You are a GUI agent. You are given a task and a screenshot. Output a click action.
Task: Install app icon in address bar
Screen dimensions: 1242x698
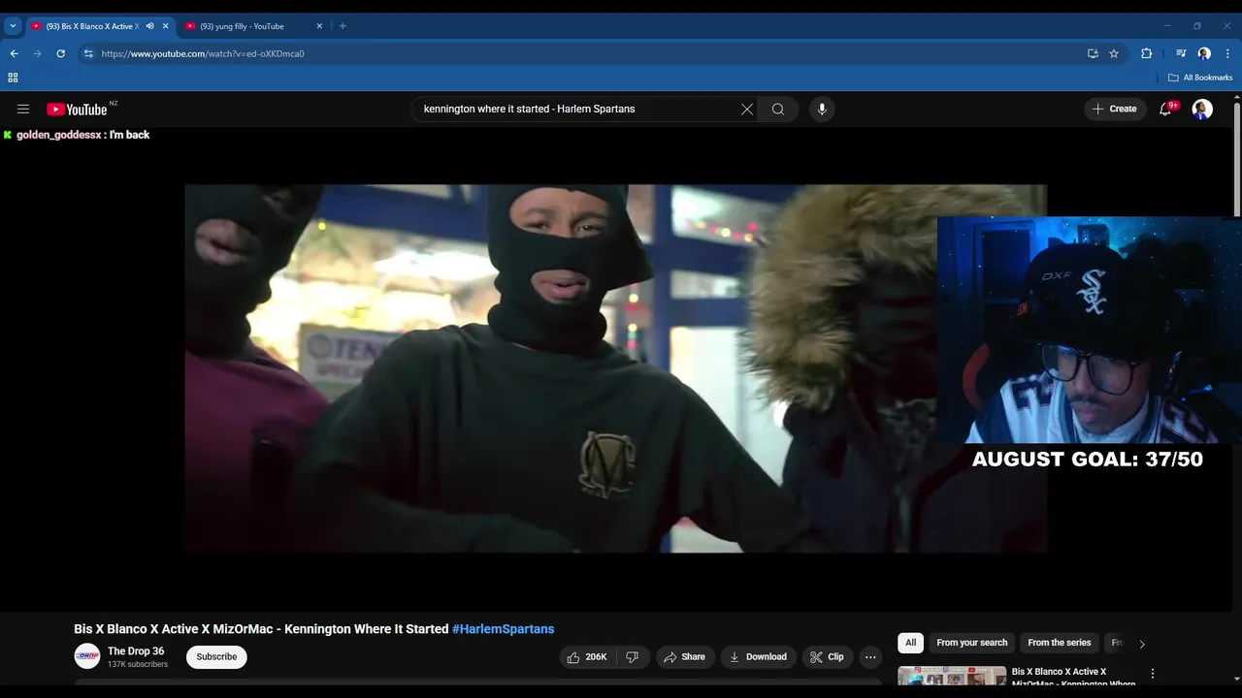point(1093,53)
